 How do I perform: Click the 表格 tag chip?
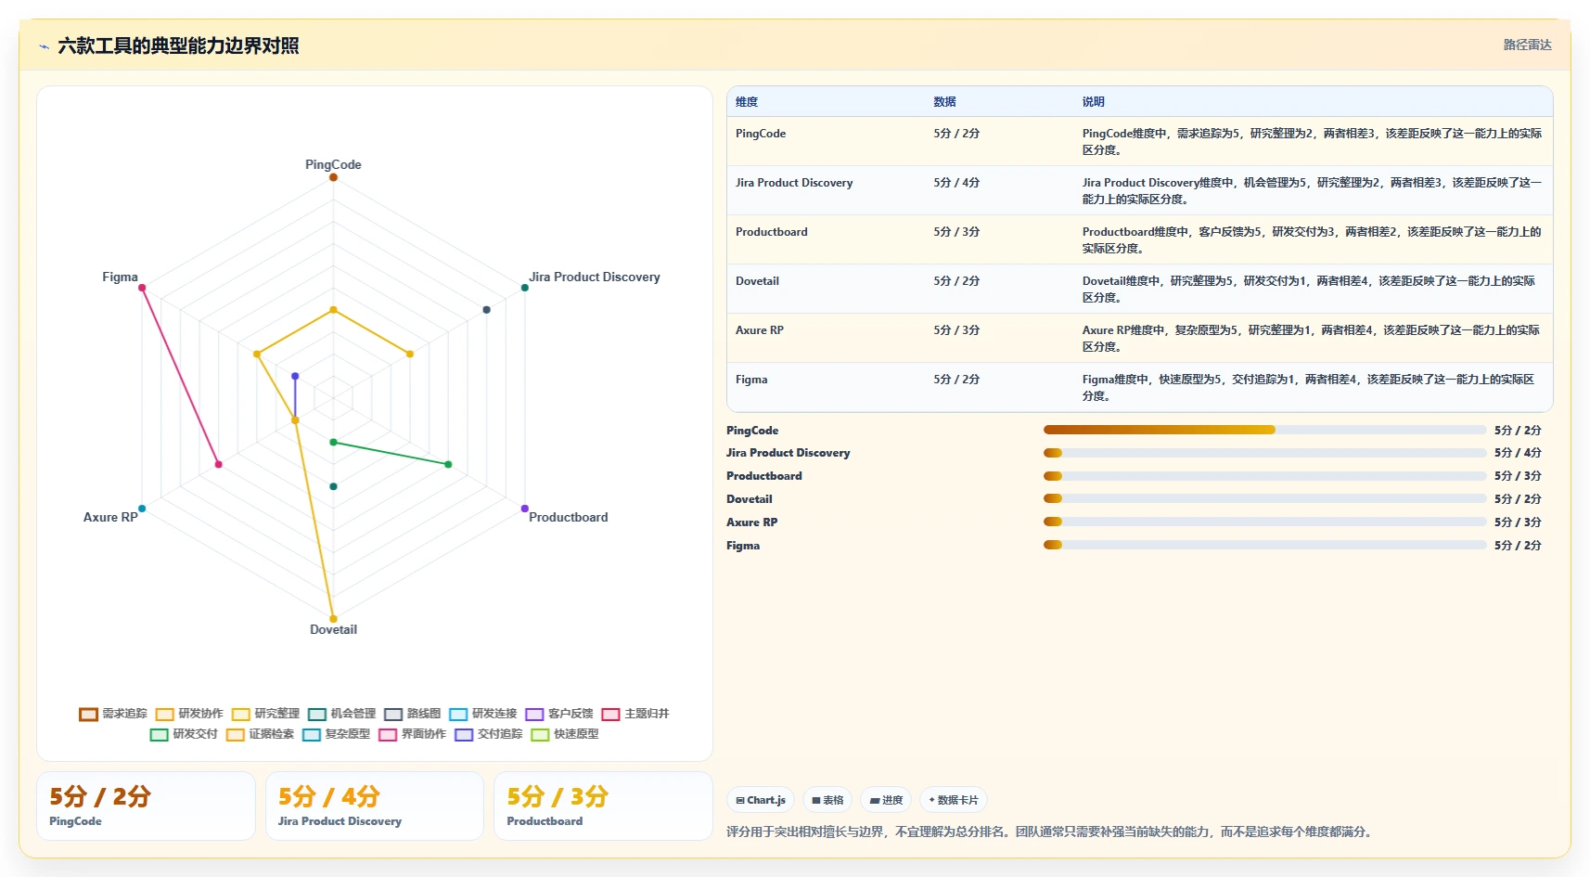pyautogui.click(x=827, y=800)
